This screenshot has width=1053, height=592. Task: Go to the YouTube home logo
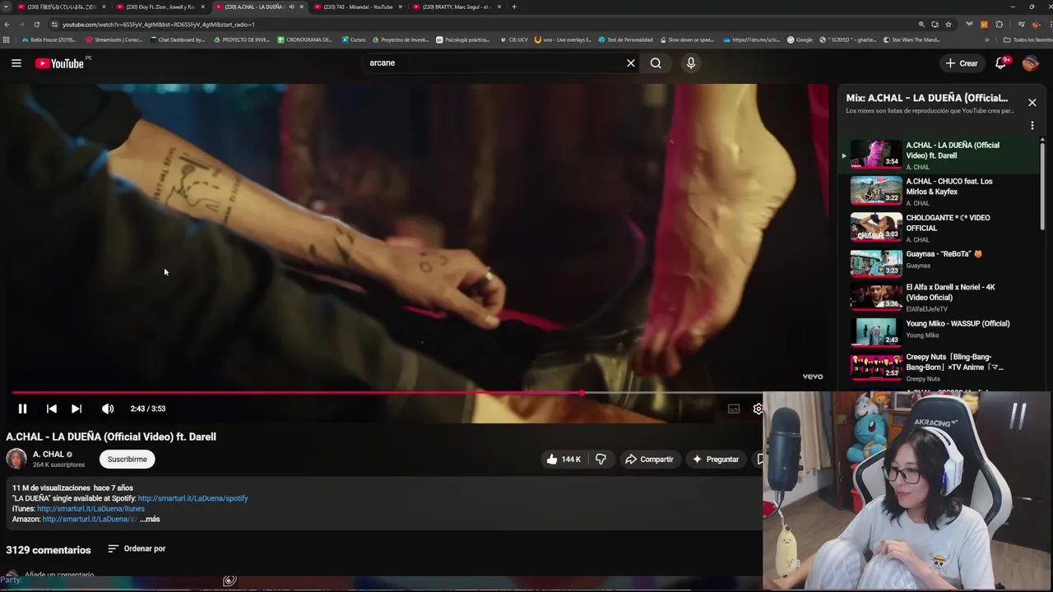[x=60, y=63]
